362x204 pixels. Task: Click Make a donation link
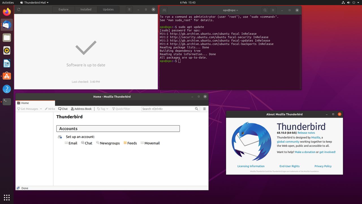(x=305, y=152)
